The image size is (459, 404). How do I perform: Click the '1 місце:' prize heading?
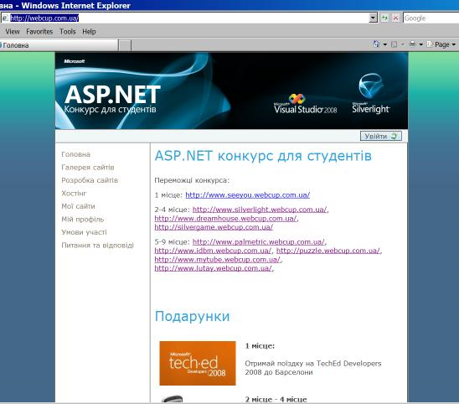coord(260,346)
